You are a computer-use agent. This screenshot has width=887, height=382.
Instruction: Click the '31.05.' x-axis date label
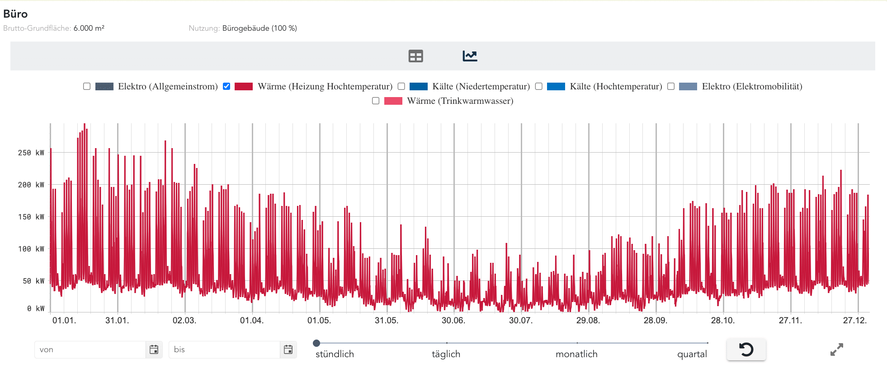tap(387, 321)
